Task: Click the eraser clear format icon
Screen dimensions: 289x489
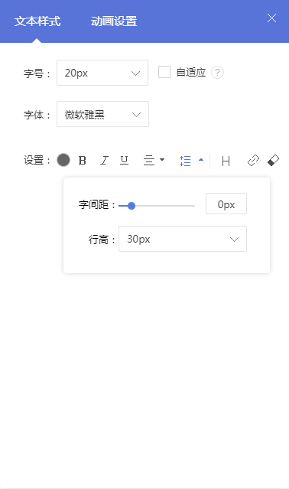Action: pyautogui.click(x=273, y=161)
